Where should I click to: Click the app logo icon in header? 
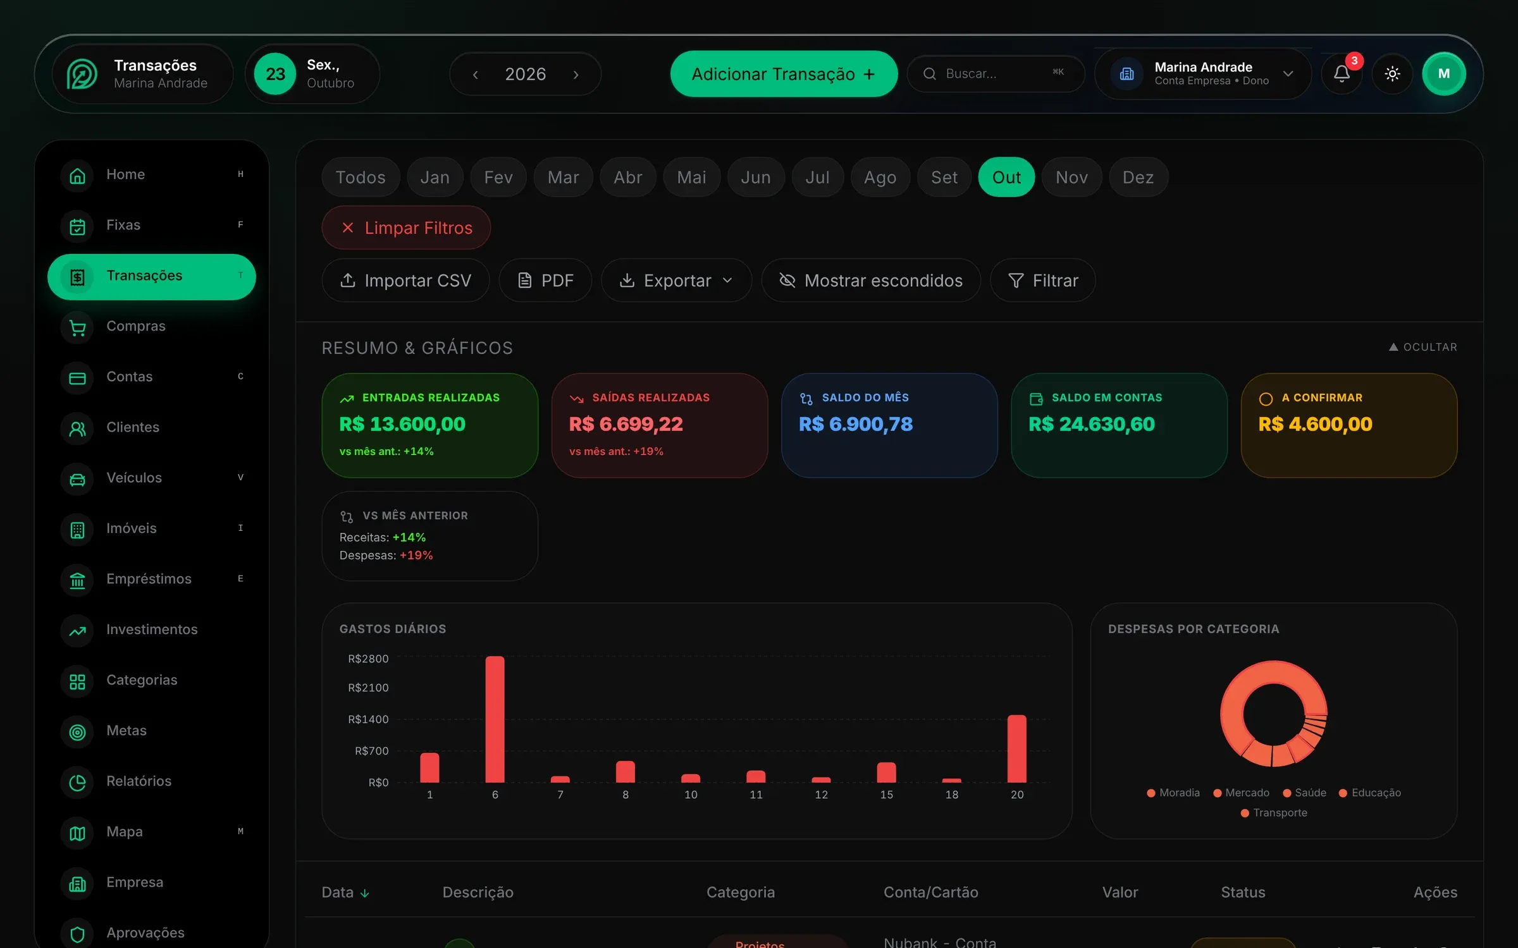click(x=82, y=74)
